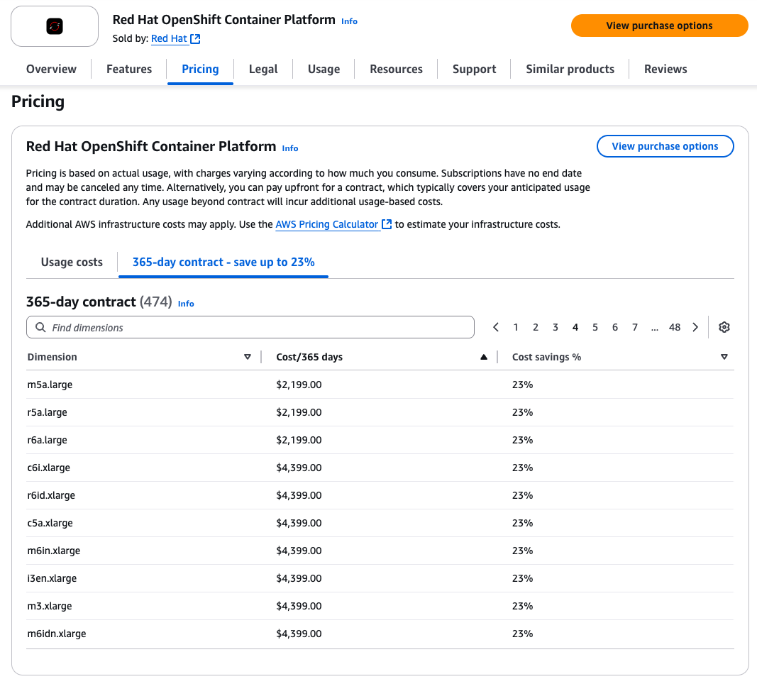Switch to Usage costs pricing tab

point(72,263)
